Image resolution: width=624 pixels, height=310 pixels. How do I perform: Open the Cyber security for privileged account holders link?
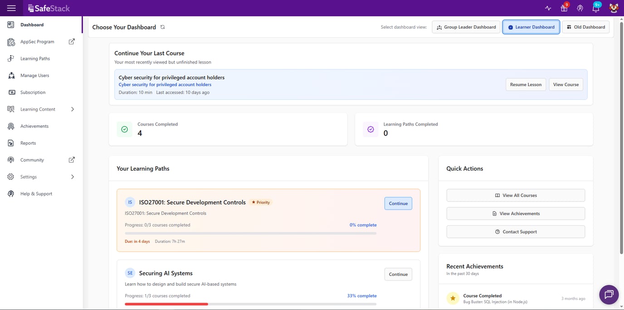tap(165, 84)
